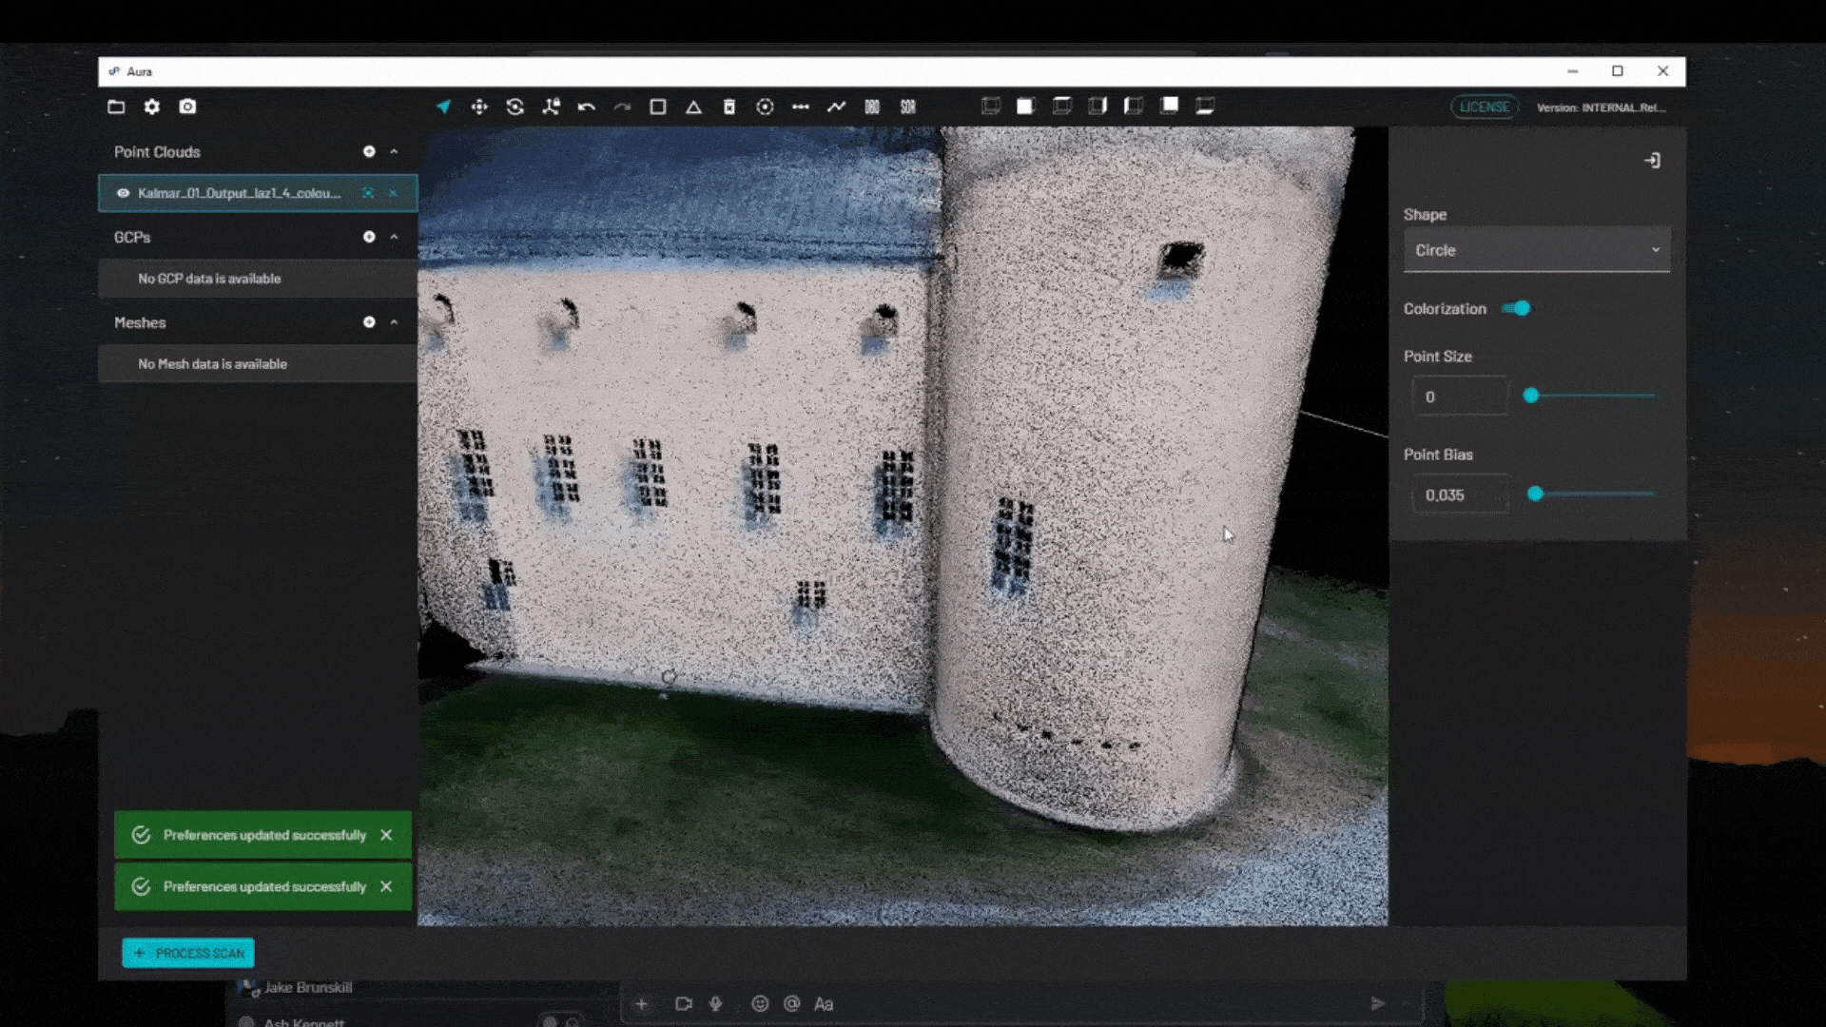Collapse the Point Clouds section
1826x1027 pixels.
(394, 151)
